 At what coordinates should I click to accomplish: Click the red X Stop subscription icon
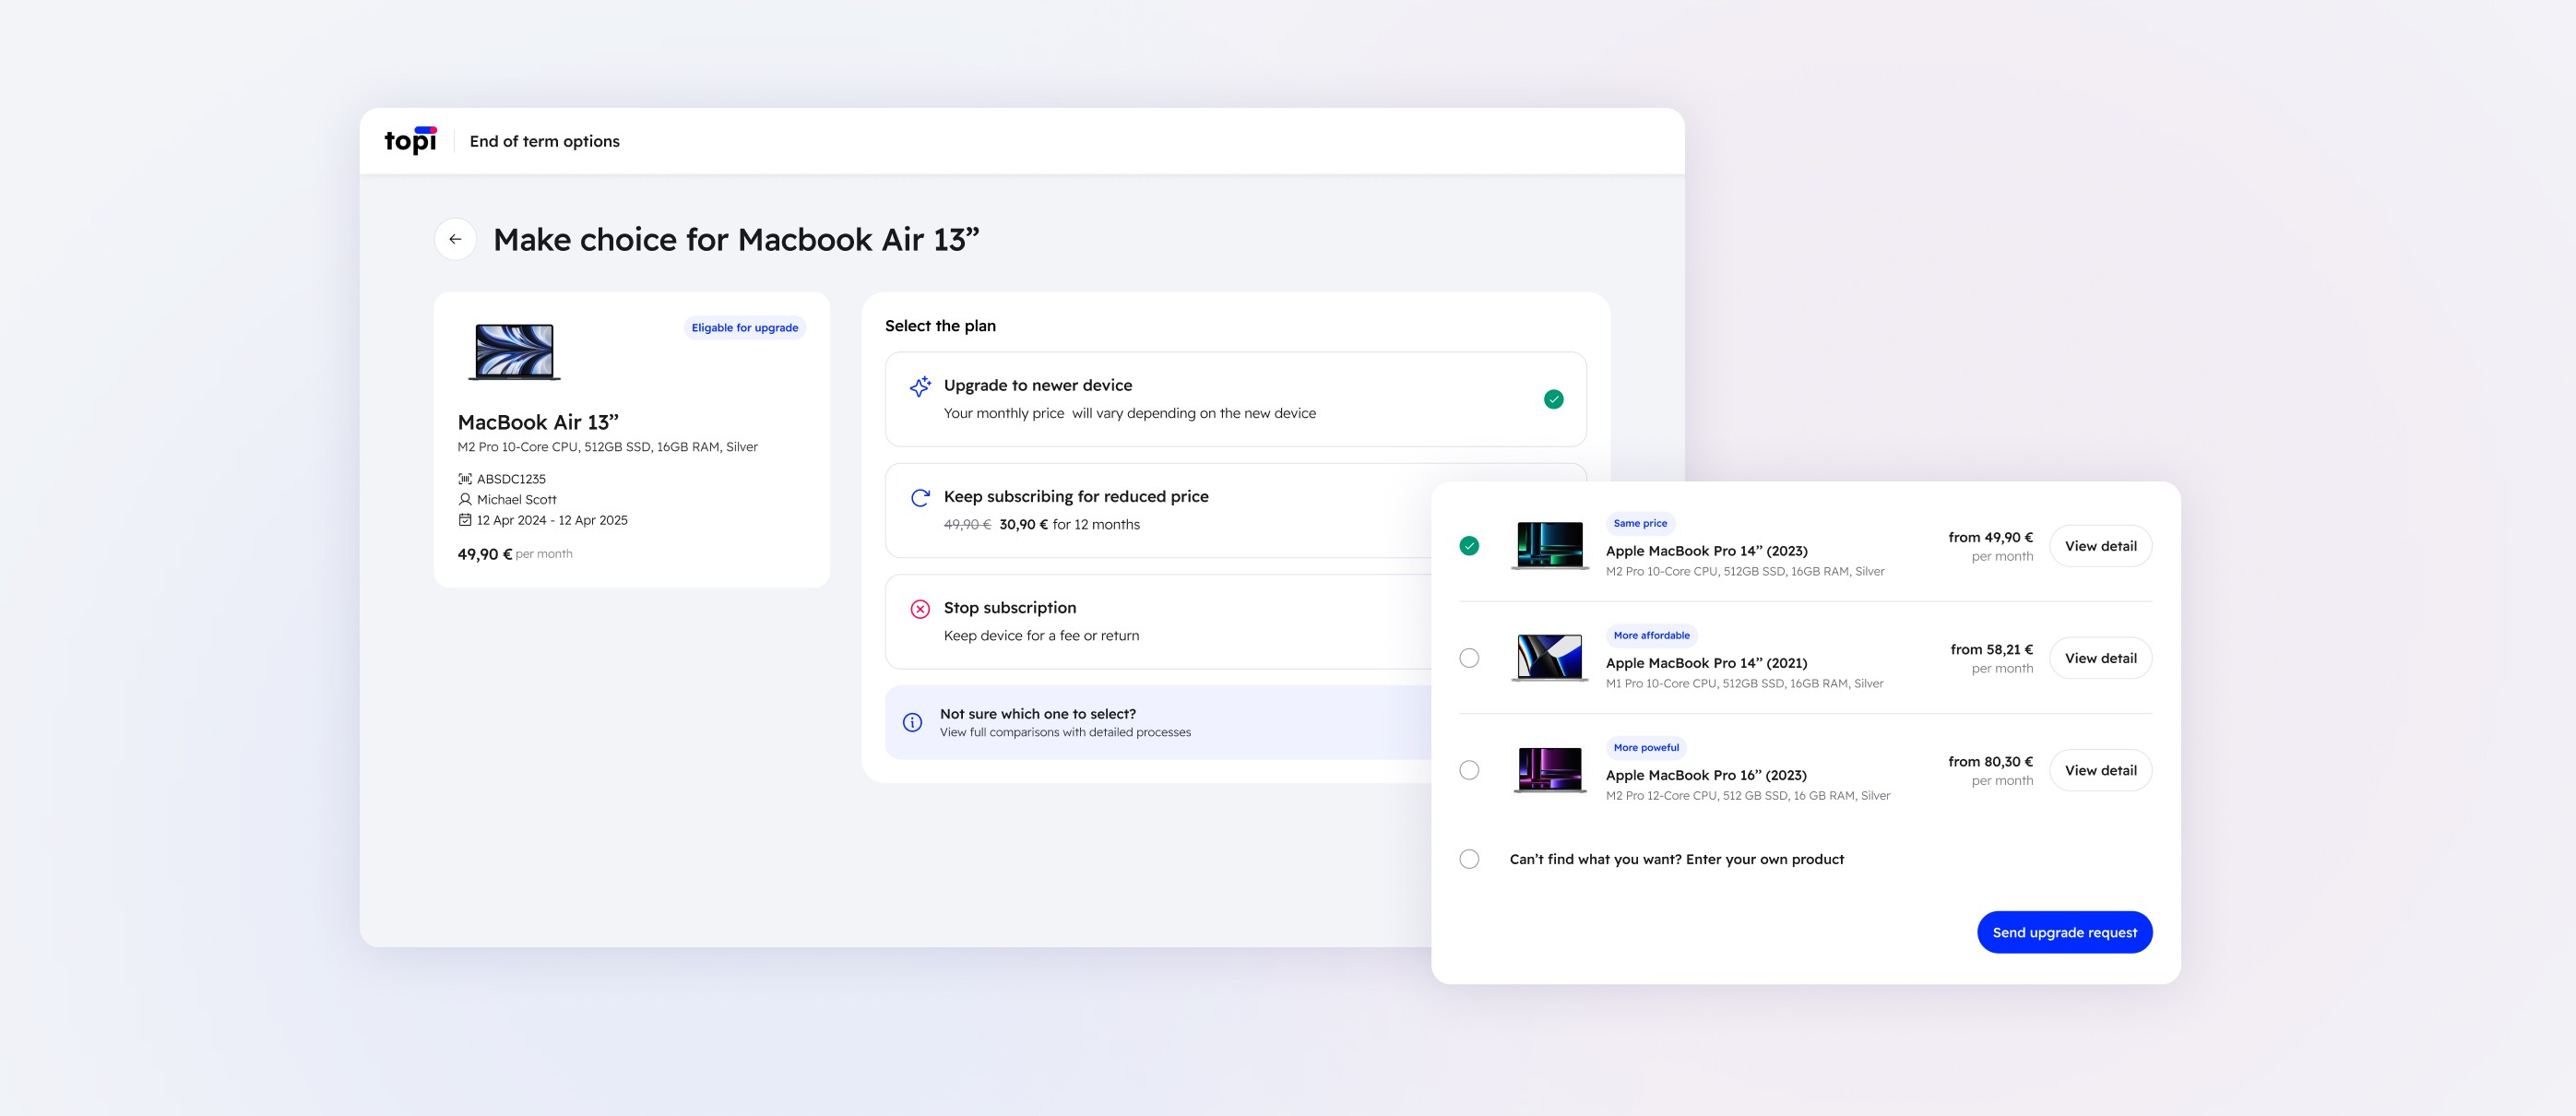[920, 609]
